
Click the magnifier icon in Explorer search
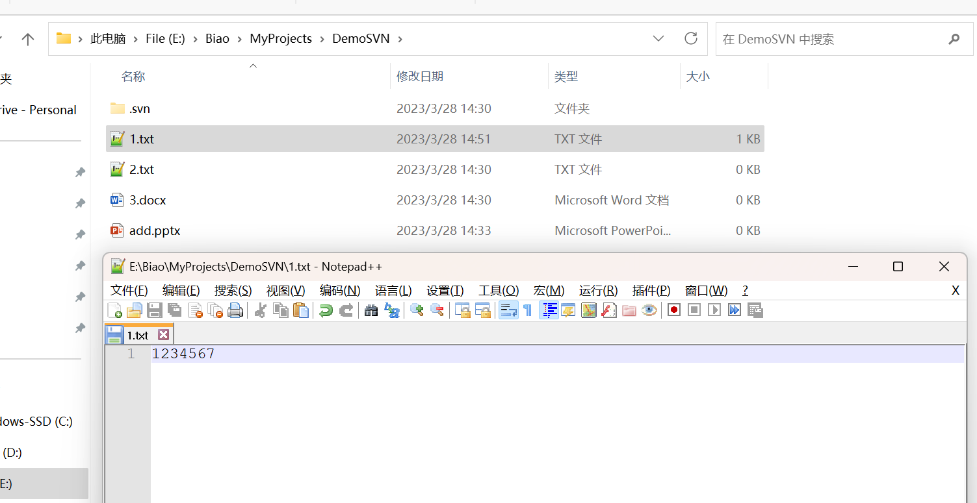954,39
